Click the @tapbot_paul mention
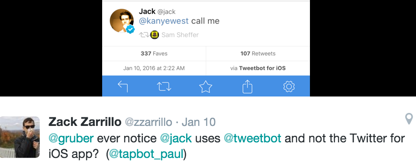The height and width of the screenshot is (164, 416). tap(146, 154)
